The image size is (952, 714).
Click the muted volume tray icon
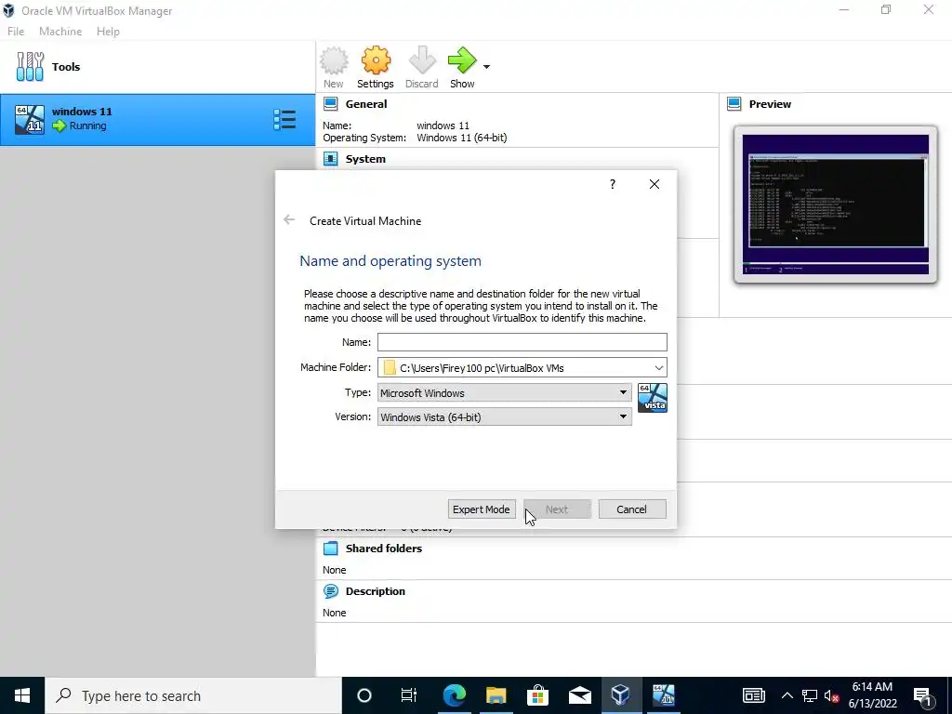click(832, 695)
